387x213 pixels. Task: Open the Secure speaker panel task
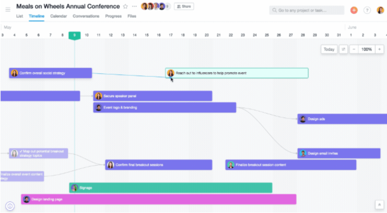[153, 96]
